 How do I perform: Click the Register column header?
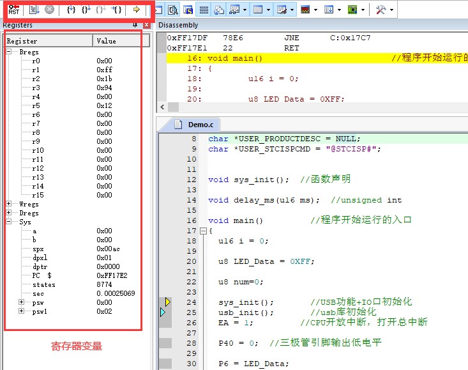49,41
